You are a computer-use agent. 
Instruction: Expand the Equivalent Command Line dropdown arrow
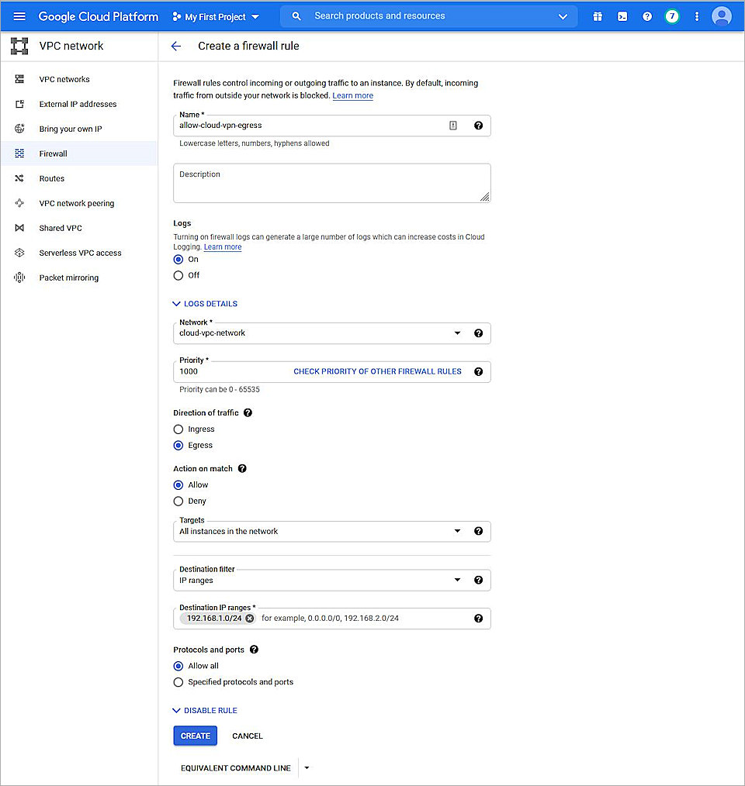pos(306,767)
